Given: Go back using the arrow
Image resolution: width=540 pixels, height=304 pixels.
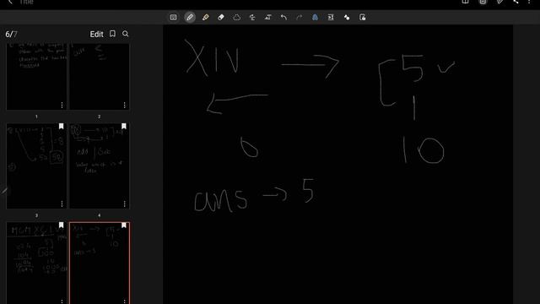Looking at the screenshot, I should [x=10, y=2].
